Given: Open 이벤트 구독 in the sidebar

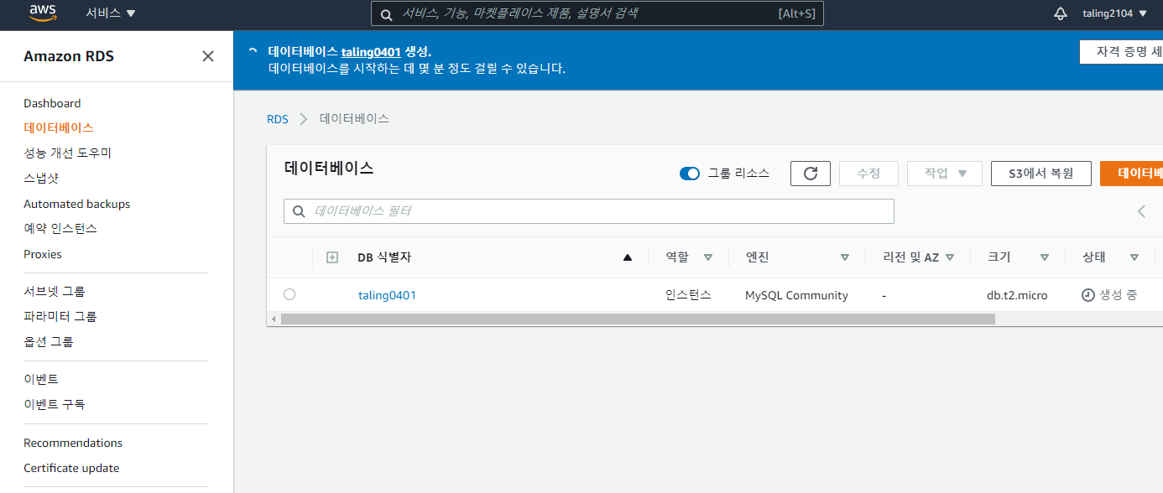Looking at the screenshot, I should click(55, 404).
